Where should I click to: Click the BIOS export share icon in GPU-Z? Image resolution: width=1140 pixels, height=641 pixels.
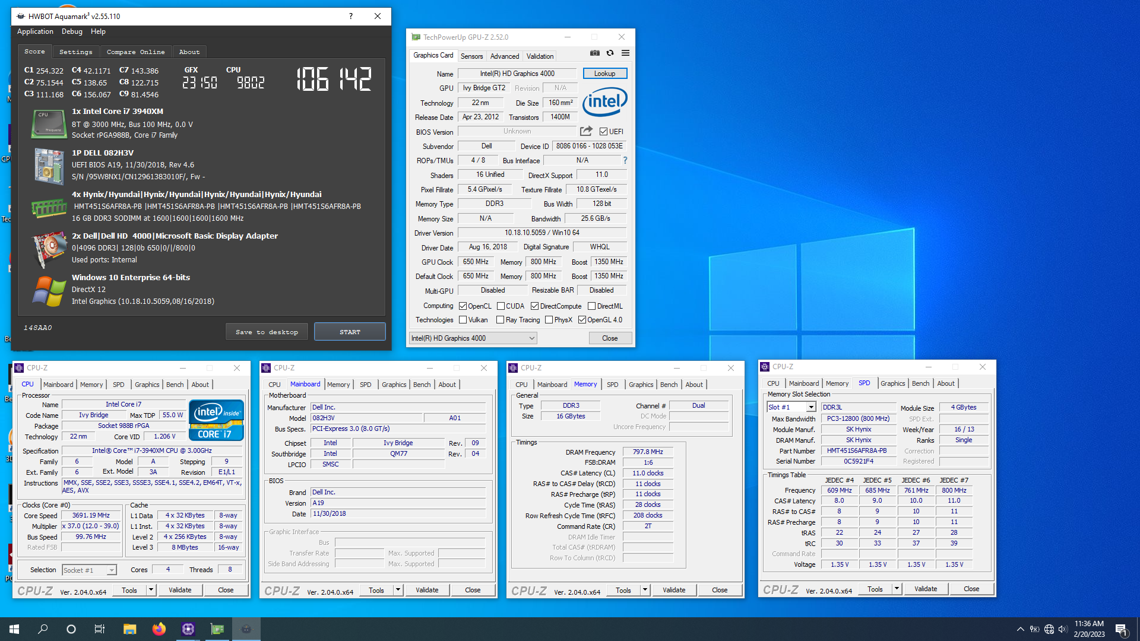pyautogui.click(x=586, y=131)
